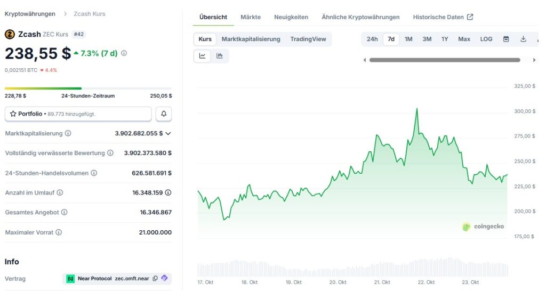The height and width of the screenshot is (291, 546).
Task: Click the Near Protocol logo icon
Action: click(71, 278)
